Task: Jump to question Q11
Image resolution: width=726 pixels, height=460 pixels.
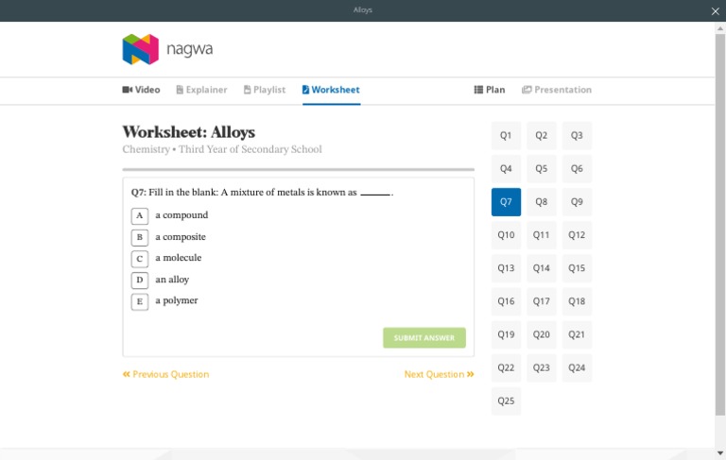Action: [x=542, y=235]
